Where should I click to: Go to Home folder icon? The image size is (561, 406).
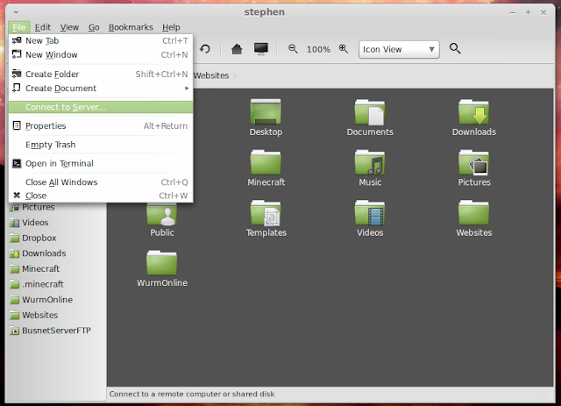[x=237, y=49]
